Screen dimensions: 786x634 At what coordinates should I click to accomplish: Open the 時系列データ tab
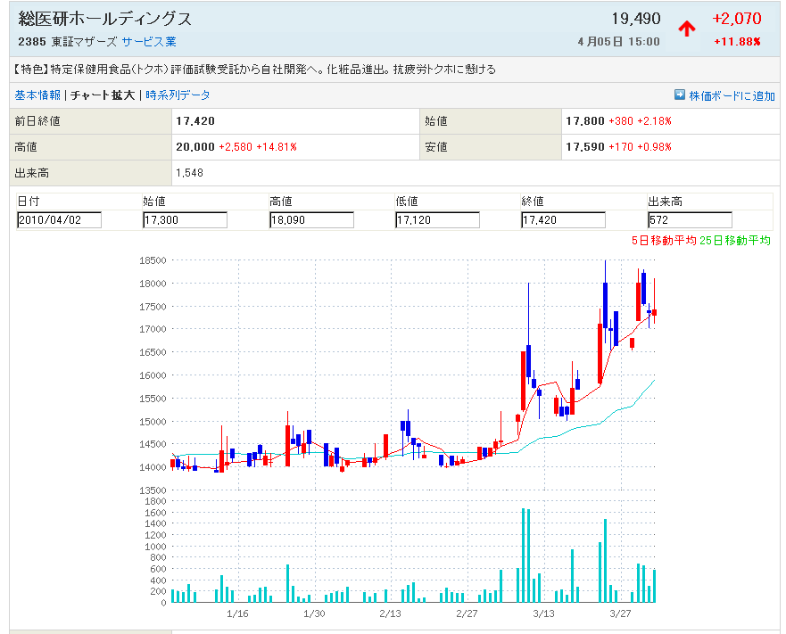pos(178,95)
